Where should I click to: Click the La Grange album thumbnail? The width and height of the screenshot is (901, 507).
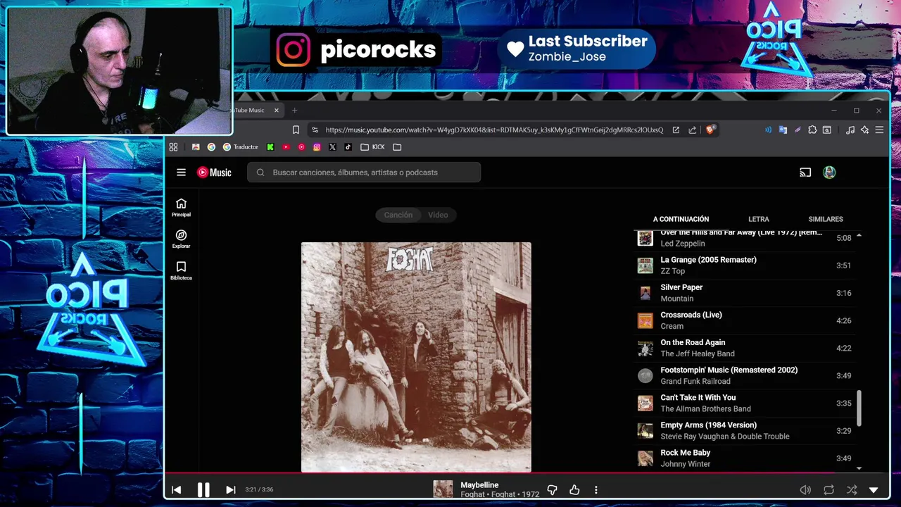pyautogui.click(x=645, y=265)
